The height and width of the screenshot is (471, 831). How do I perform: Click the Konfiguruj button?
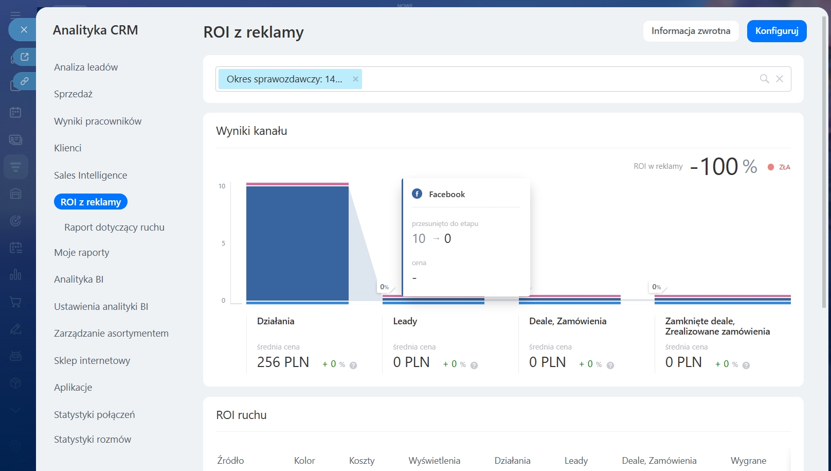pyautogui.click(x=776, y=31)
